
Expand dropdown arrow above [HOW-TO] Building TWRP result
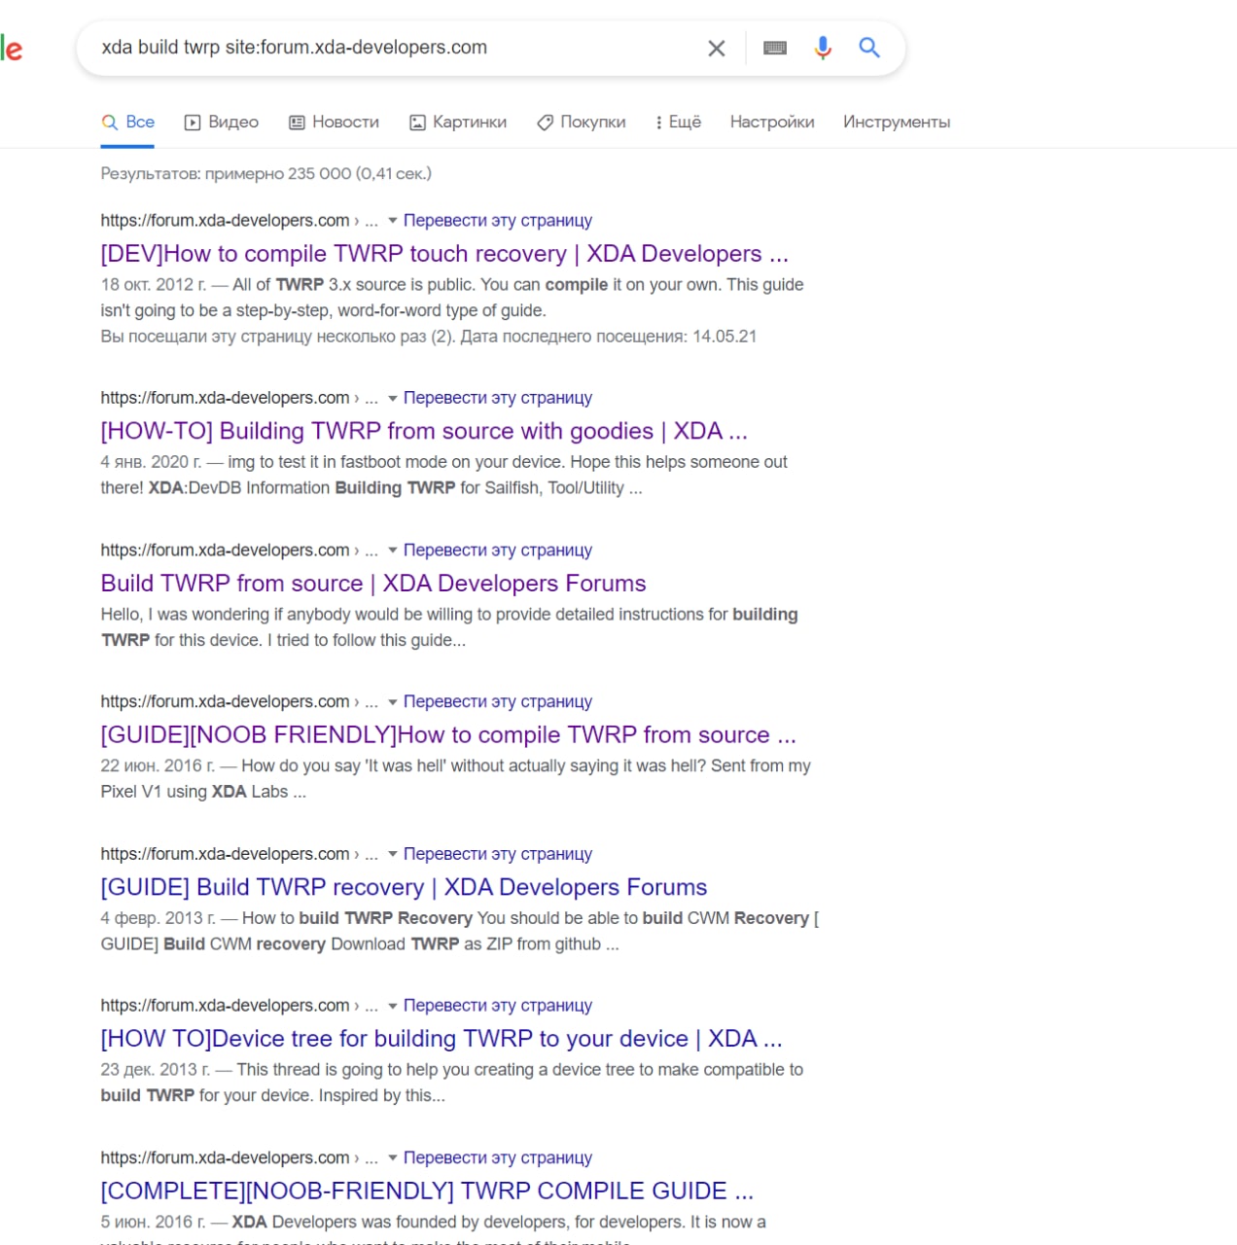[393, 398]
